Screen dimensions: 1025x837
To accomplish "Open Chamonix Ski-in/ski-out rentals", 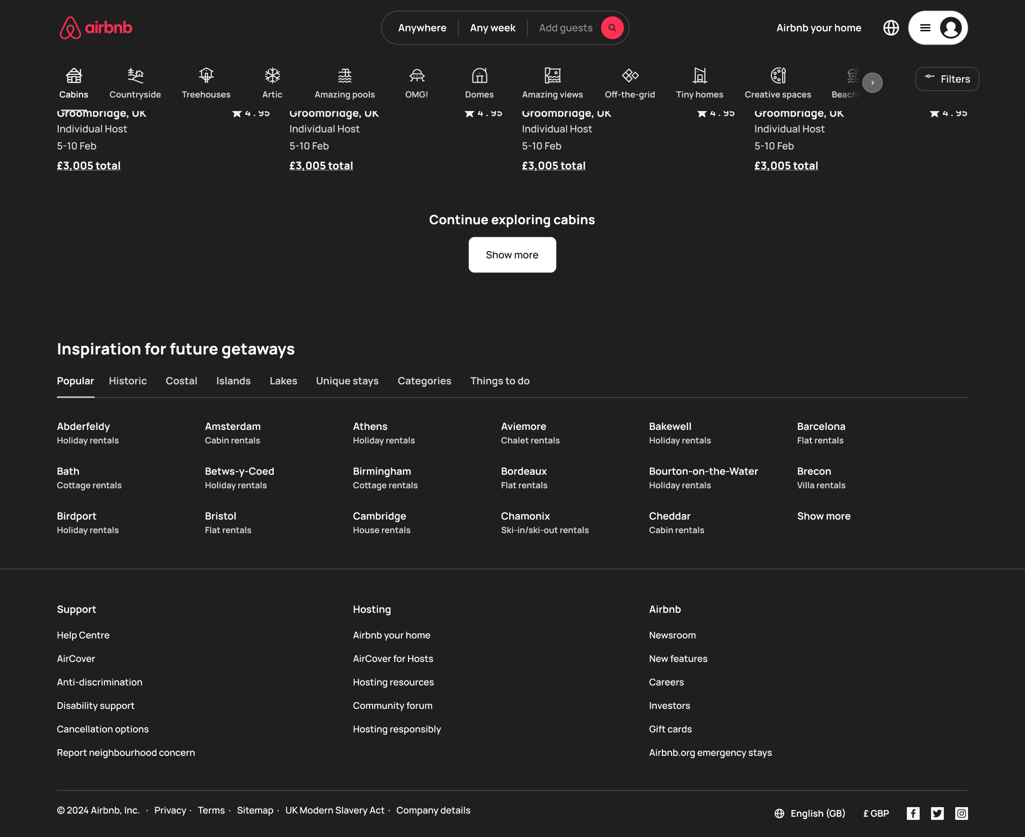I will pos(545,522).
